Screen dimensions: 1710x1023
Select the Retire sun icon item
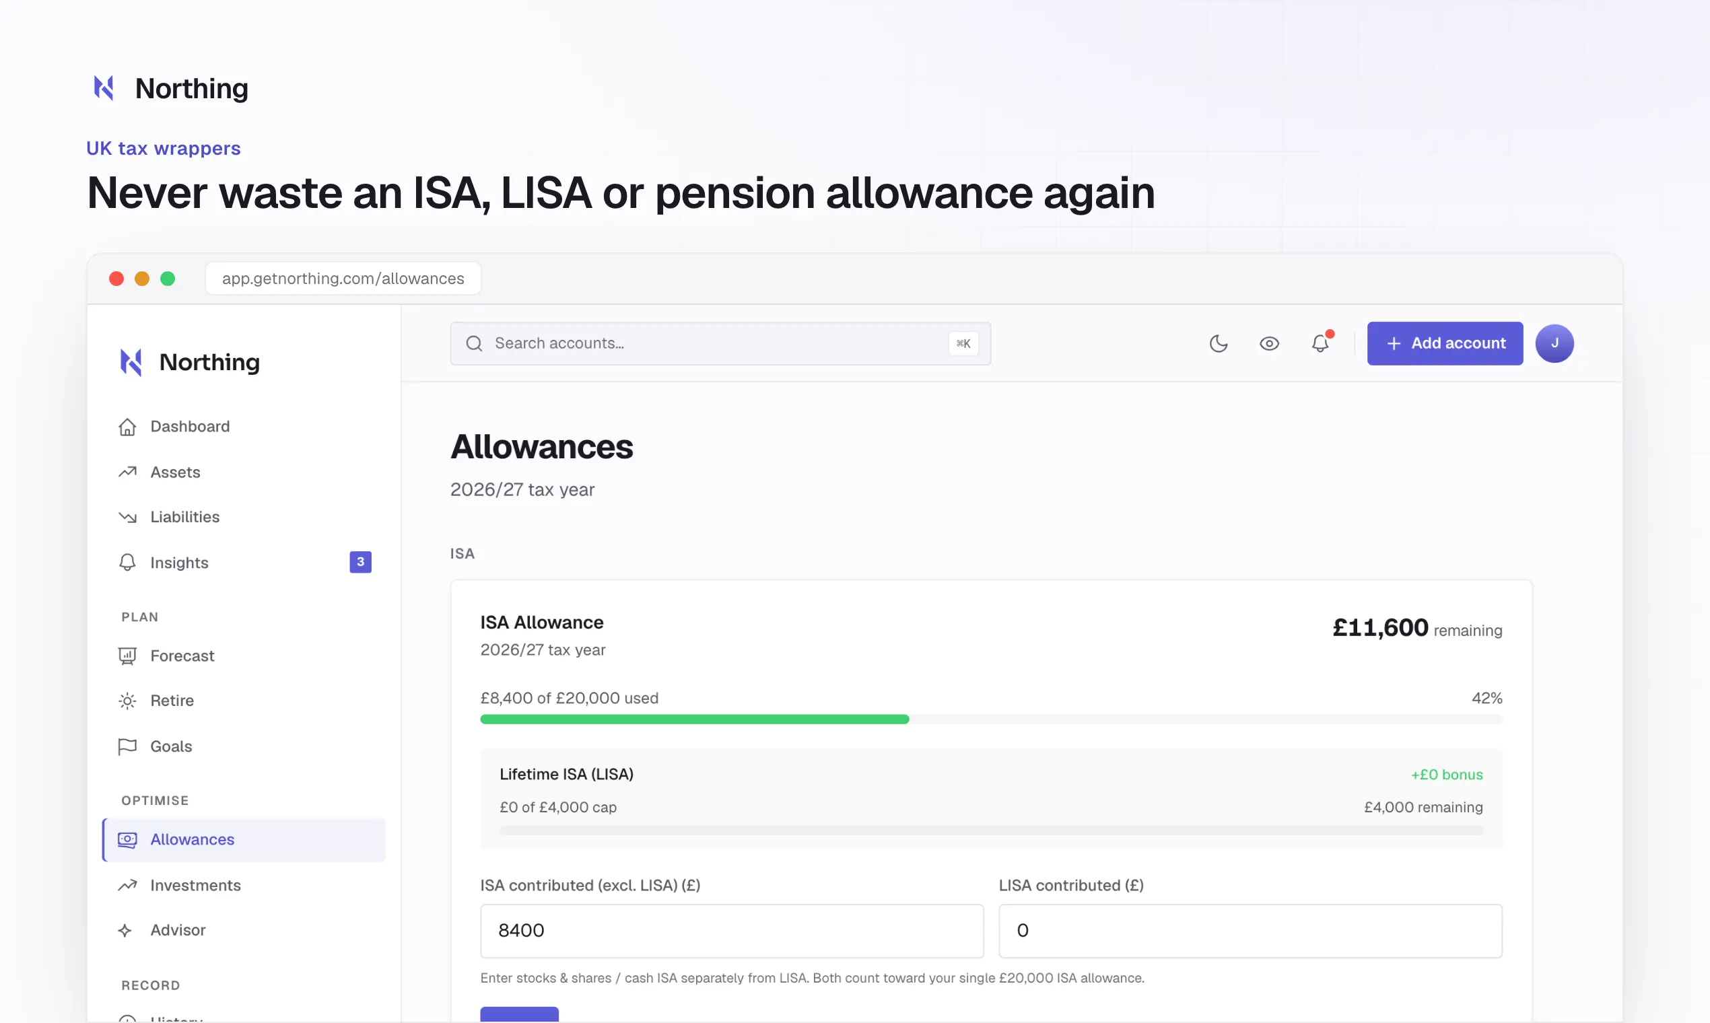[x=244, y=701]
